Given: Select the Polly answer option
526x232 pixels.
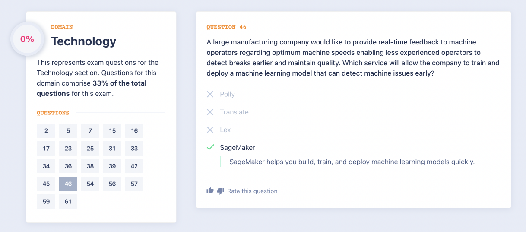Looking at the screenshot, I should click(x=227, y=94).
